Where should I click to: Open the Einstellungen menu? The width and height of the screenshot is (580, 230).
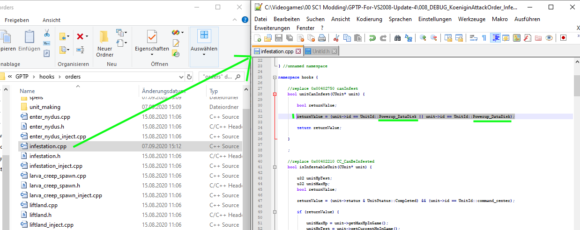tap(435, 19)
